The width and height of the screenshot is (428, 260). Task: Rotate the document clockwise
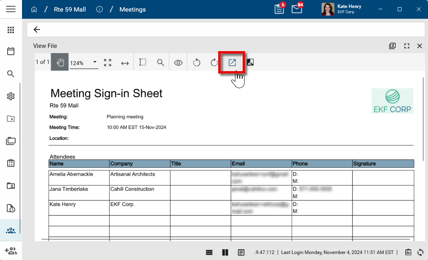(x=214, y=63)
